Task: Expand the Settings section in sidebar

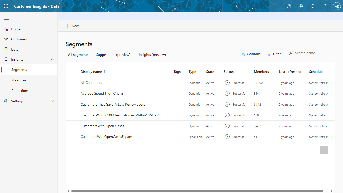Action: pos(52,101)
